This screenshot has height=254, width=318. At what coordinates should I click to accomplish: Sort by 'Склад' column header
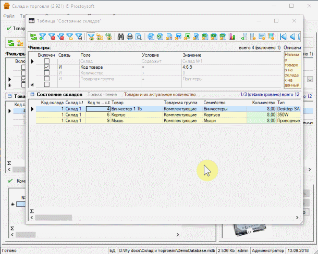click(74, 103)
